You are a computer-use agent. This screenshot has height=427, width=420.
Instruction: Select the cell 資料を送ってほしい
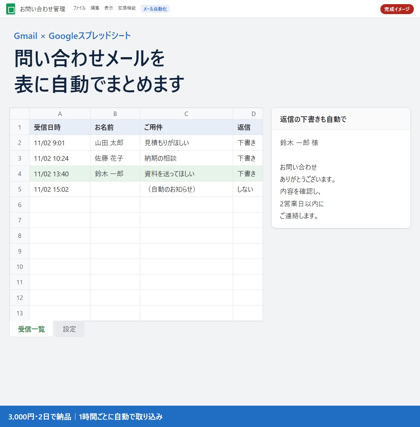point(186,174)
